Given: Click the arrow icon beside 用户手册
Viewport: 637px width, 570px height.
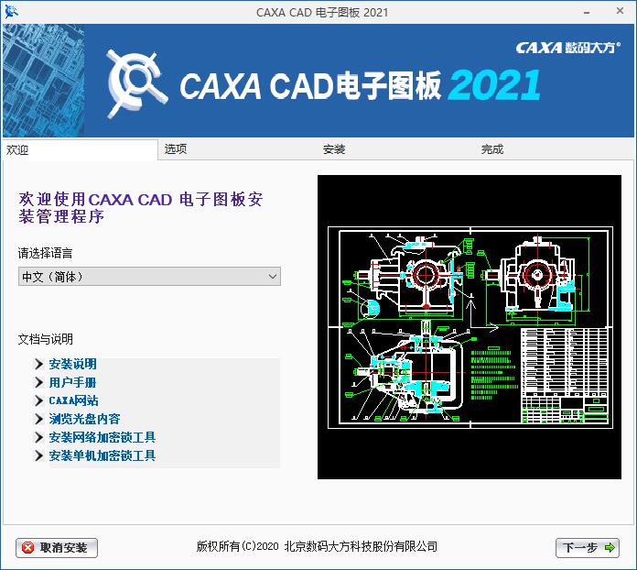Looking at the screenshot, I should (x=38, y=382).
